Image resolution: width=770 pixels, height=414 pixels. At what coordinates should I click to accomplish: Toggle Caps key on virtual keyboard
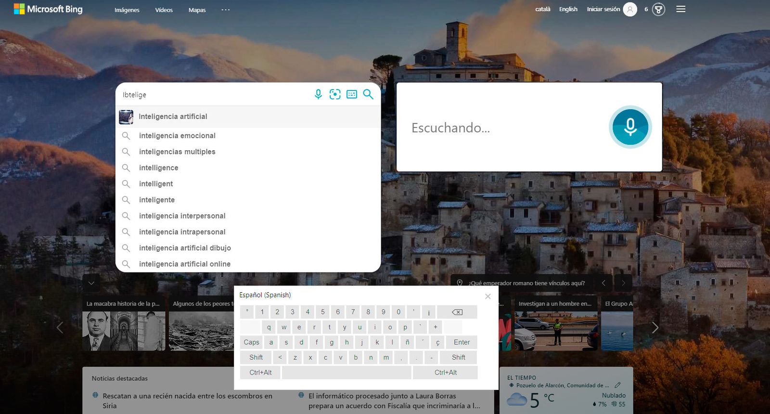251,342
